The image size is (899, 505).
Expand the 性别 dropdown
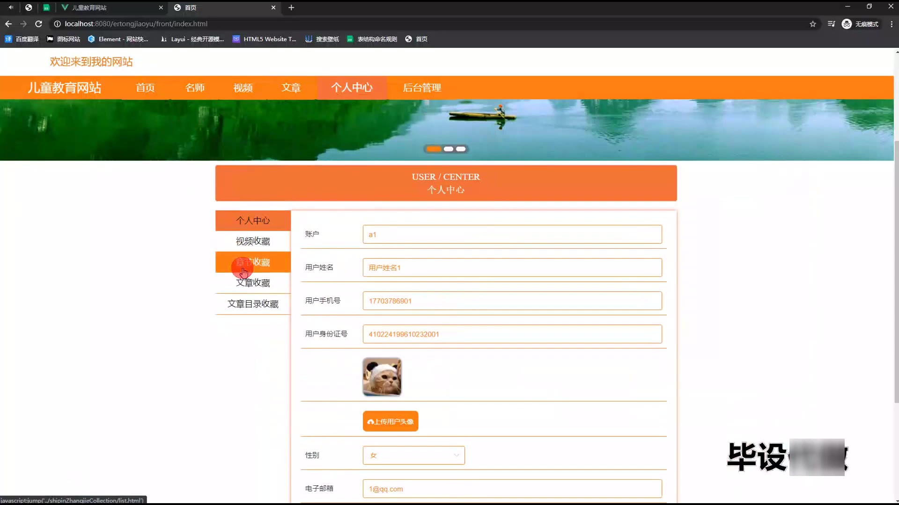click(x=414, y=455)
